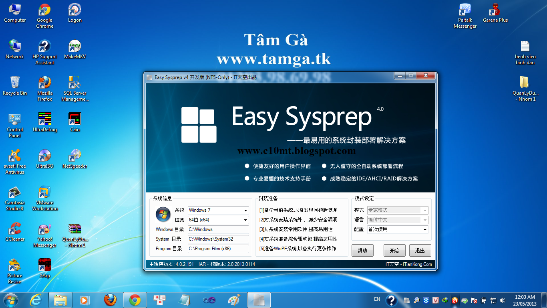Open the Google Chrome desktop shortcut
Viewport: 547px width, 308px height.
coord(44,16)
